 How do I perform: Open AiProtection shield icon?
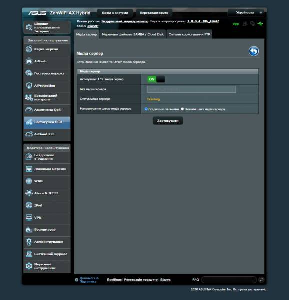pyautogui.click(x=29, y=85)
